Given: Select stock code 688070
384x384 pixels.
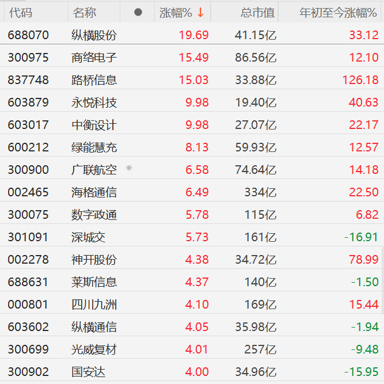Looking at the screenshot, I should coord(28,35).
